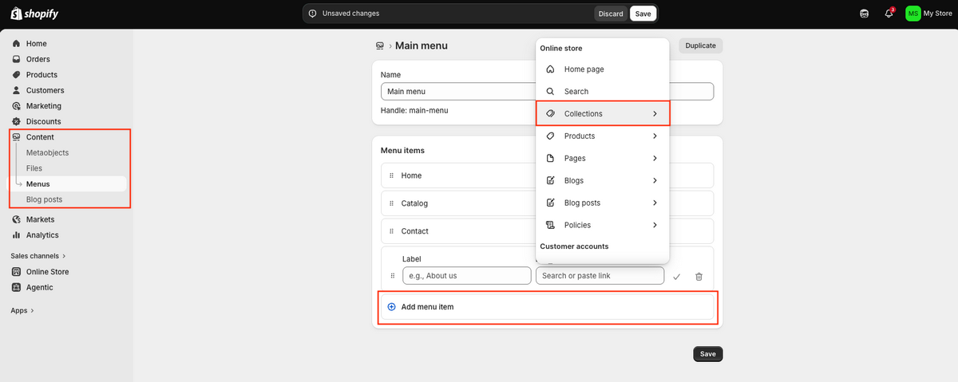This screenshot has width=958, height=382.
Task: Click the Products tag icon in sidebar
Action: (x=17, y=75)
